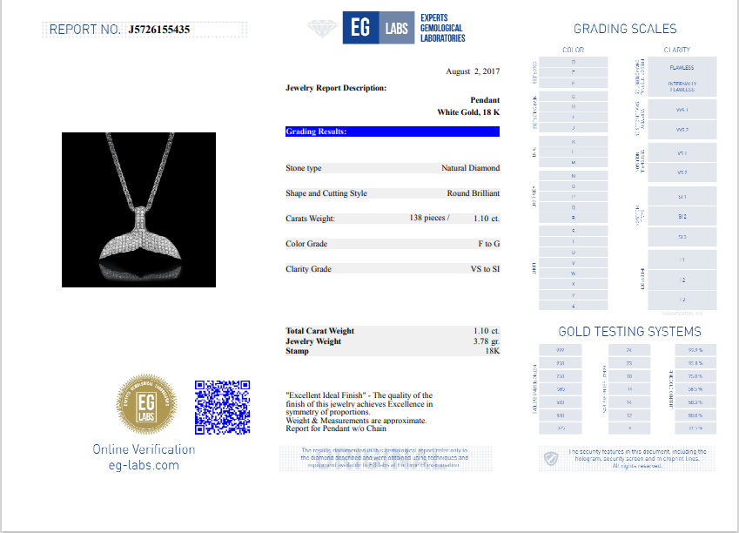Screen dimensions: 739x533
Task: Click the blue QR code
Action: [x=222, y=407]
